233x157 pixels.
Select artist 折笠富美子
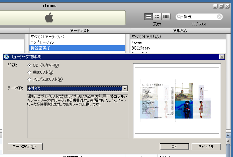tap(77, 48)
